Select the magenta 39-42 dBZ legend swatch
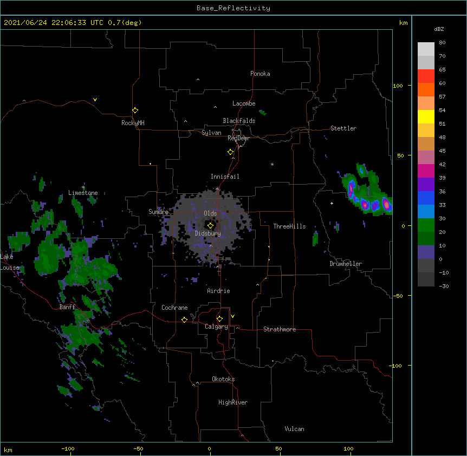Screen dimensions: 467x456 coord(426,171)
